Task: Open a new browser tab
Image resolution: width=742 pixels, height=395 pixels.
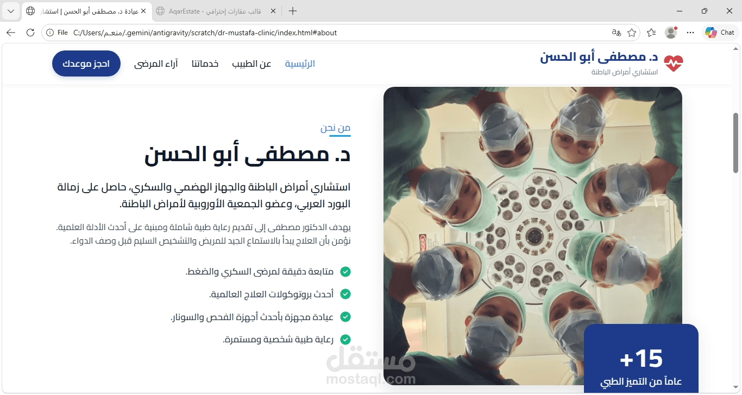Action: coord(293,11)
